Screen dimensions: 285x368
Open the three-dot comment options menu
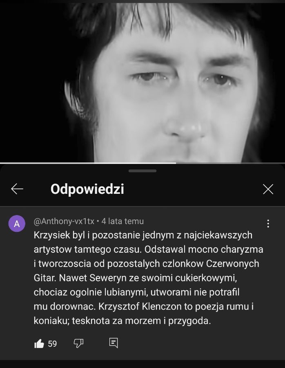(x=268, y=224)
